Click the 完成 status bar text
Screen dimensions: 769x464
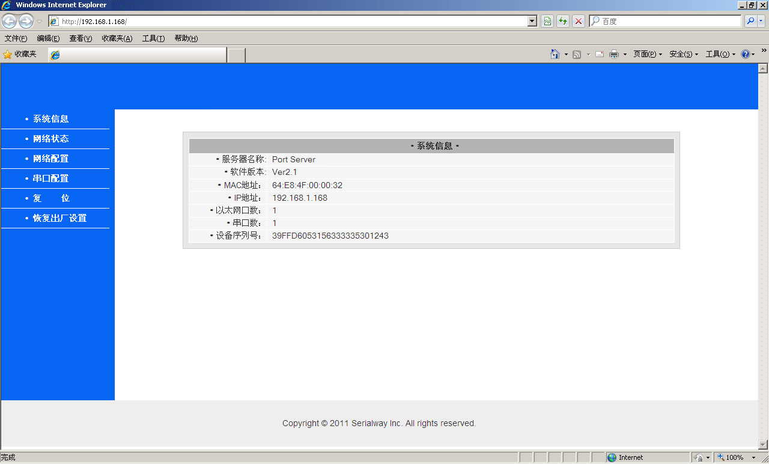tap(8, 457)
